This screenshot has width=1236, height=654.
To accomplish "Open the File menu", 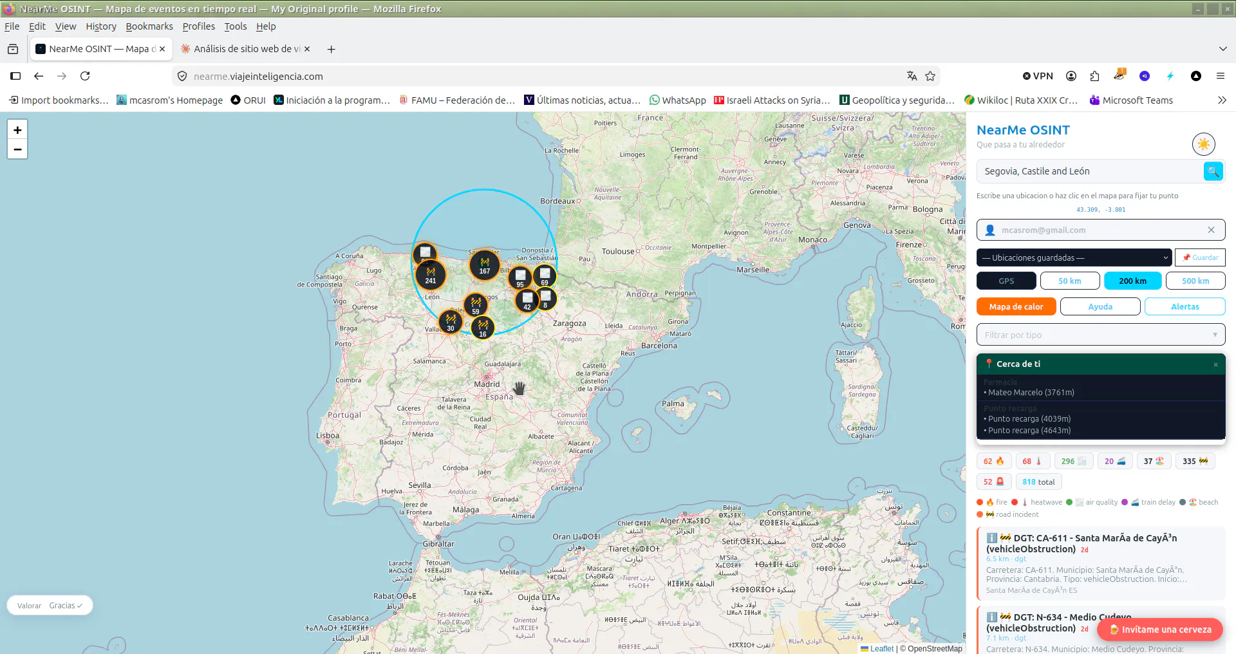I will [x=12, y=26].
